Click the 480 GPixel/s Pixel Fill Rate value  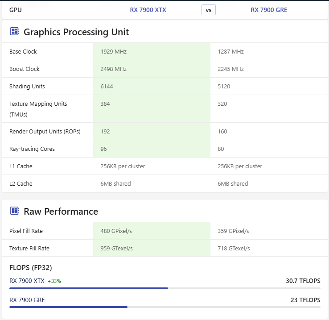coord(117,231)
